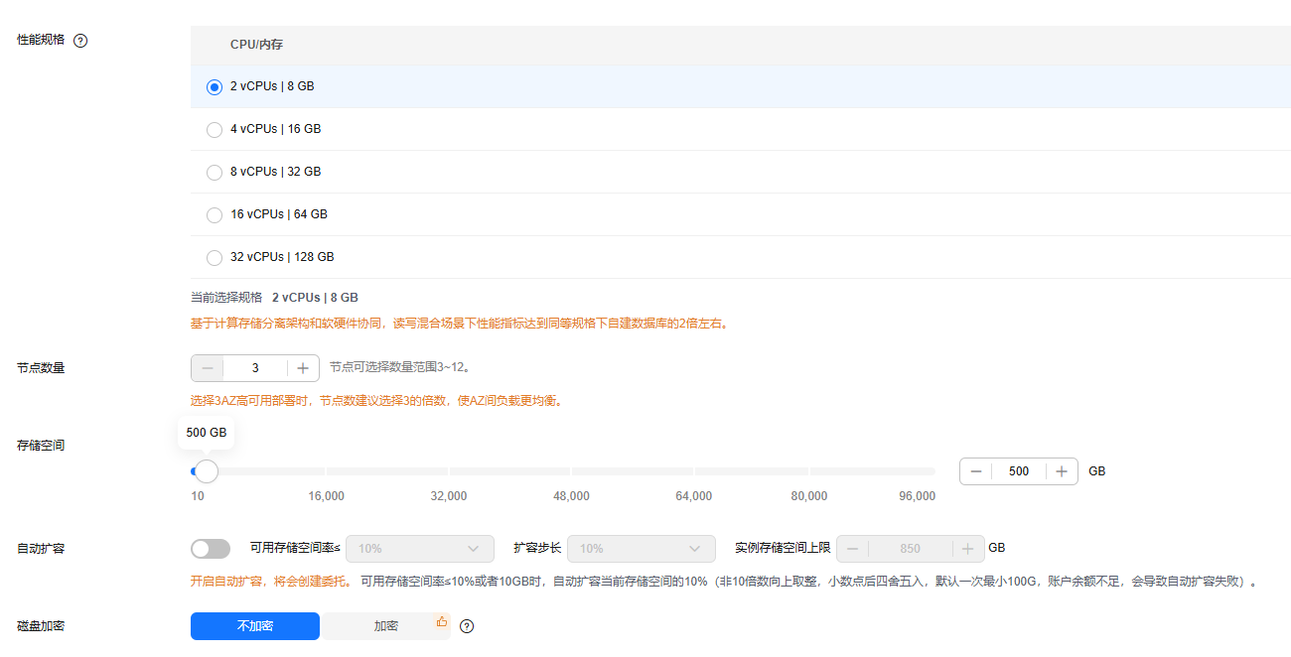
Task: Decrease storage space with minus button
Action: 976,471
